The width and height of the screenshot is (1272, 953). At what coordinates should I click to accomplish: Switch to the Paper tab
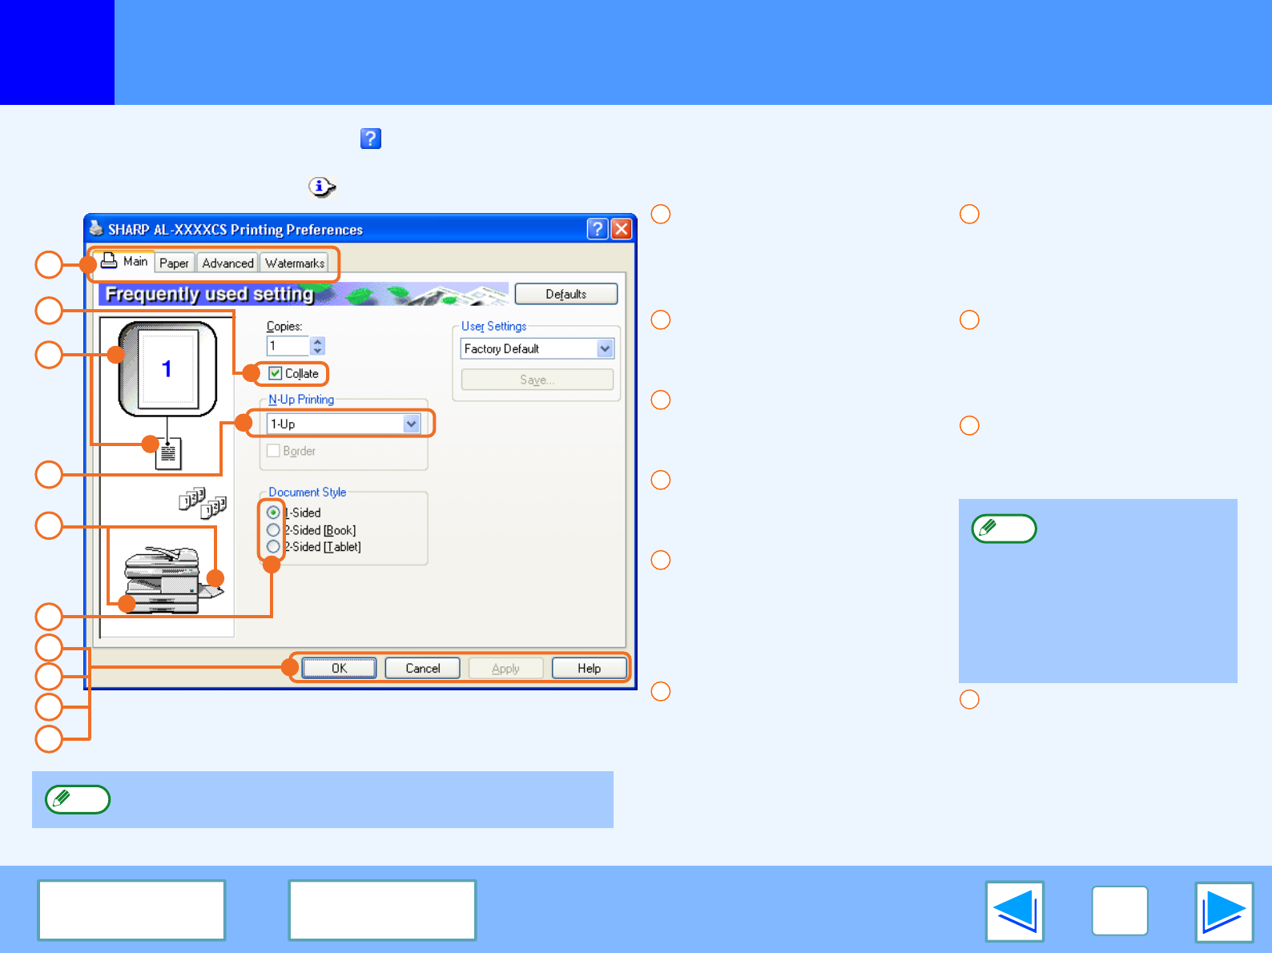tap(174, 263)
